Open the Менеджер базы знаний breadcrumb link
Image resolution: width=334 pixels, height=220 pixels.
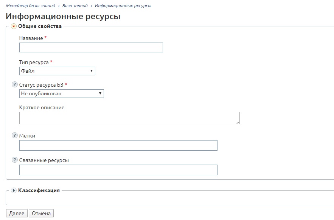[x=31, y=6]
